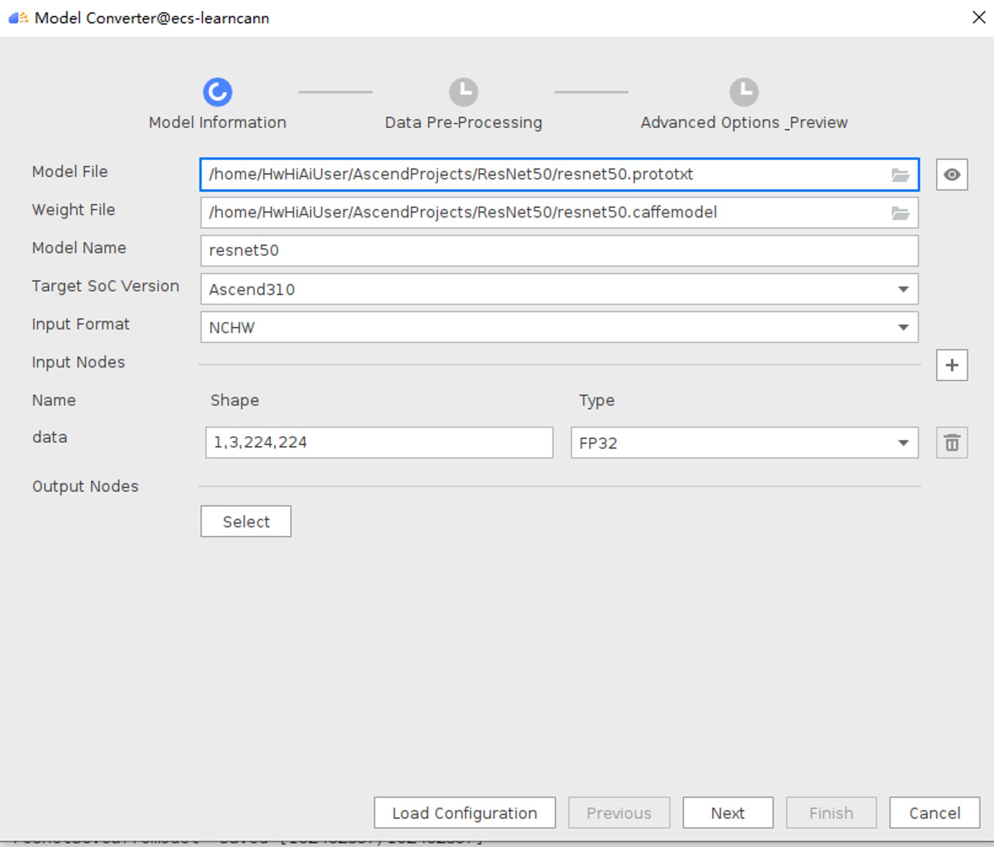Viewport: 994px width, 847px height.
Task: Click the Target SoC Version label
Action: click(x=106, y=287)
